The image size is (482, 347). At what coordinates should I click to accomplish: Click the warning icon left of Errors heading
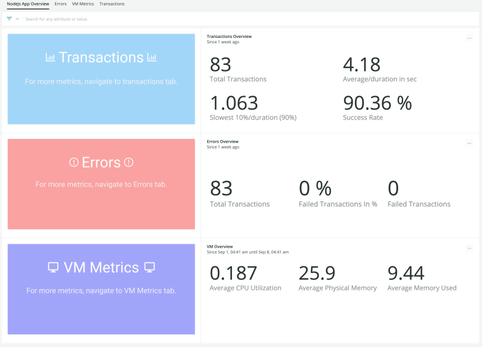74,162
